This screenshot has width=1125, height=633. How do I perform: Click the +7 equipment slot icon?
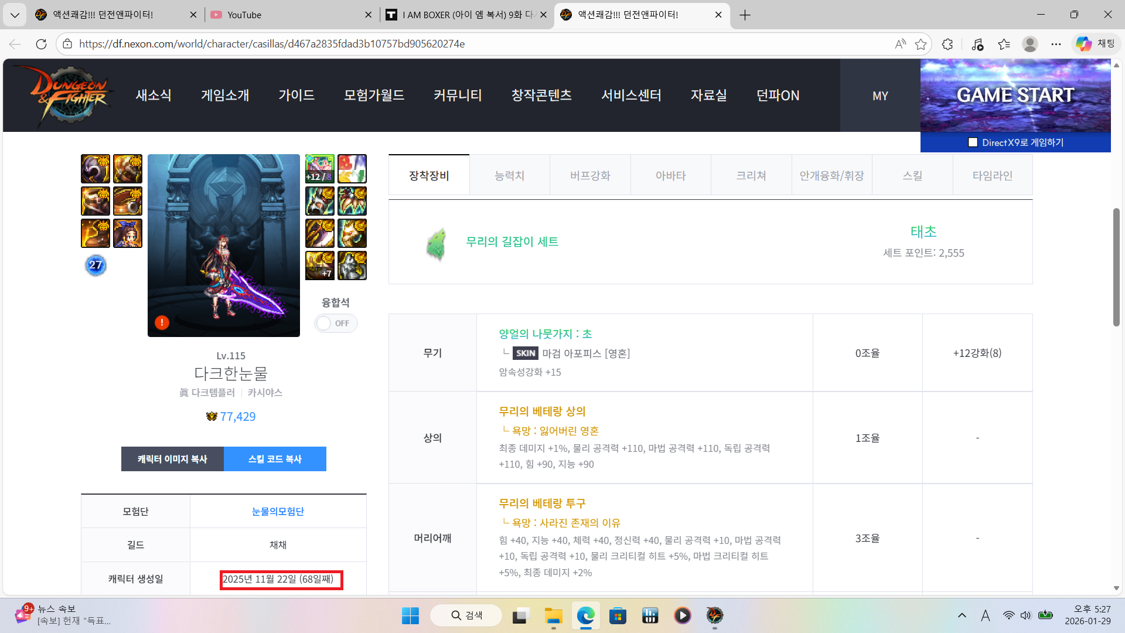(x=319, y=266)
